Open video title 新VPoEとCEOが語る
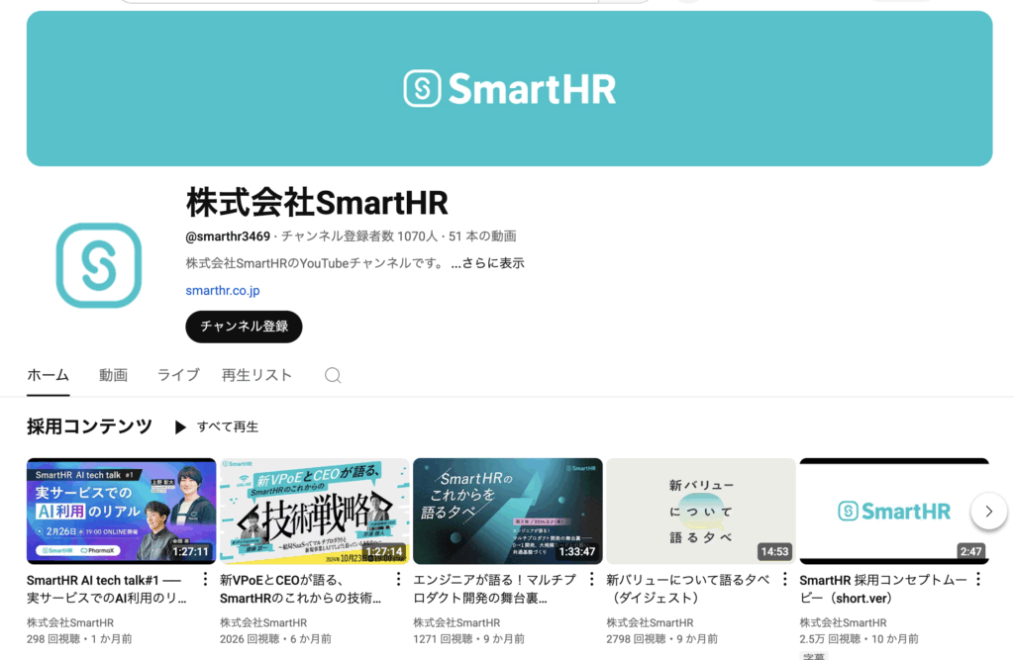The width and height of the screenshot is (1014, 660). click(x=301, y=589)
